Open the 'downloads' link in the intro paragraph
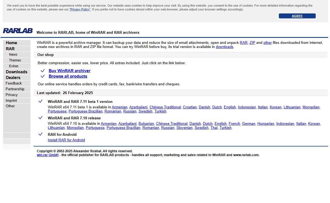This screenshot has width=330, height=203. [x=225, y=47]
